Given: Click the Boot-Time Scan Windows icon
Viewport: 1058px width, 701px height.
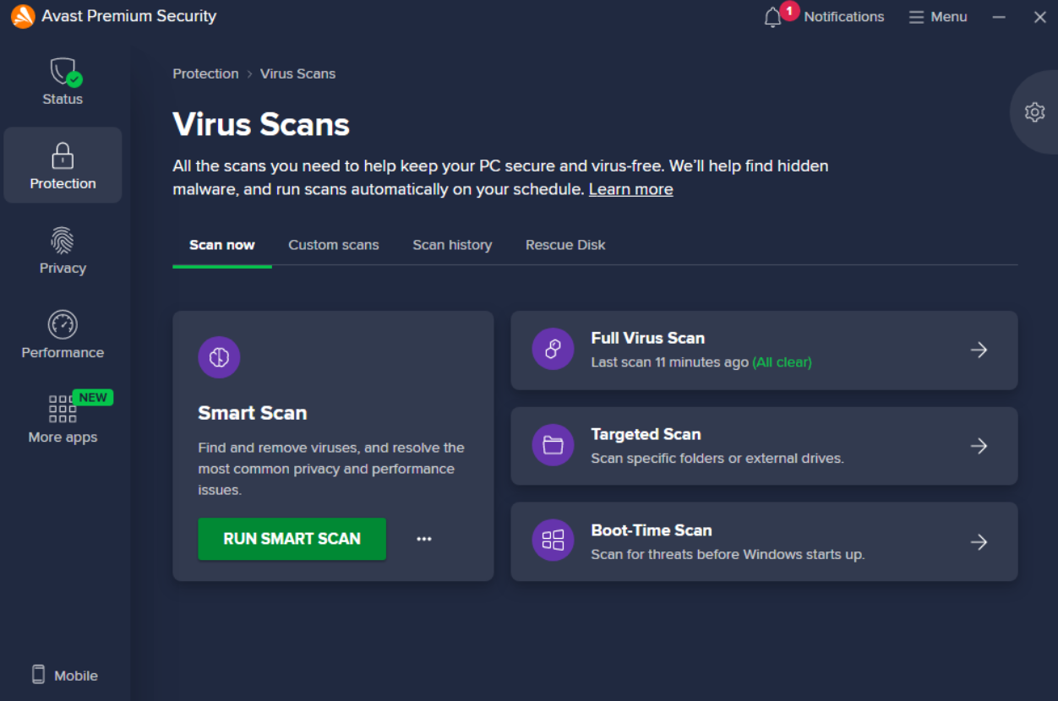Looking at the screenshot, I should 553,541.
